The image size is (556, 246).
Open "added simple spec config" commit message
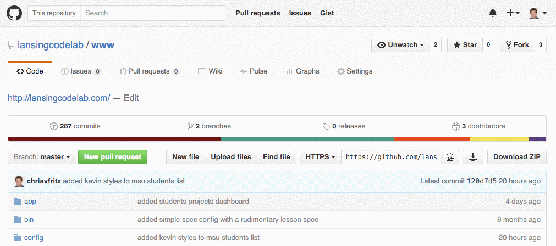228,220
